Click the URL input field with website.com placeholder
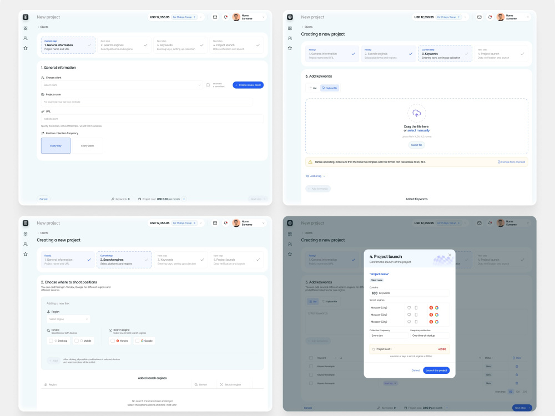The height and width of the screenshot is (416, 555). (152, 119)
